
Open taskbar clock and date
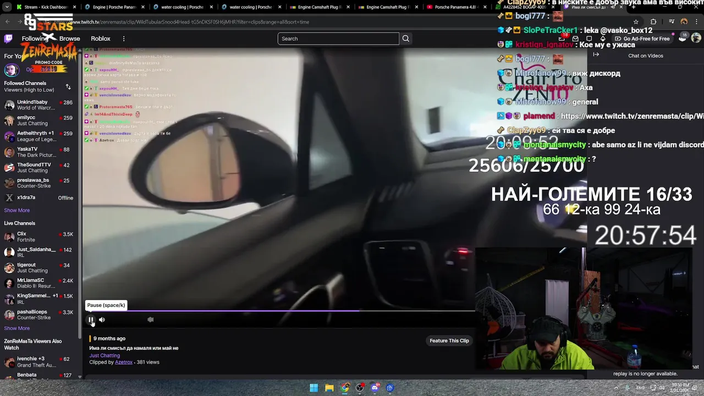pos(679,387)
